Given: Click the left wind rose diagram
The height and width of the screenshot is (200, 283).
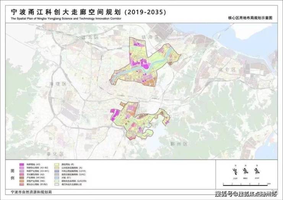Looking at the screenshot, I should 235,171.
